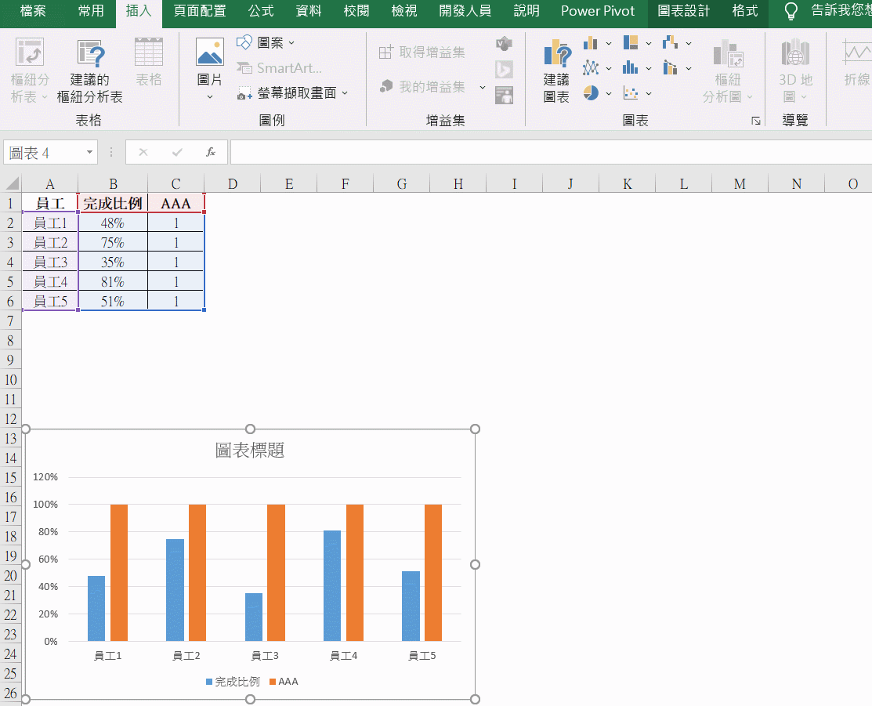The image size is (872, 706).
Task: Expand the Name Box dropdown arrow
Action: click(x=90, y=153)
